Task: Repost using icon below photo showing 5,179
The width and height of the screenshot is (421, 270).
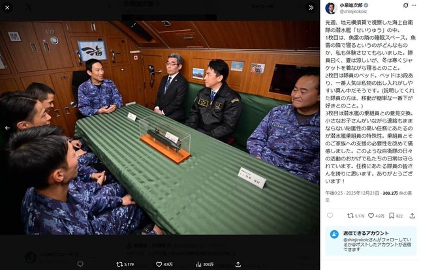Action: [x=125, y=264]
